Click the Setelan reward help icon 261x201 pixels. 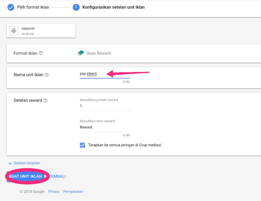tap(45, 100)
